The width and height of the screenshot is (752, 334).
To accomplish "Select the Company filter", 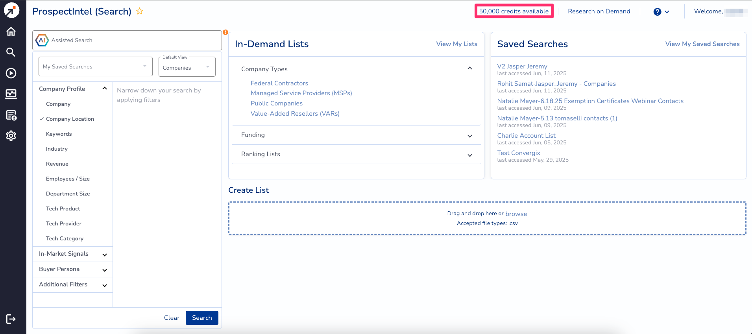I will pos(58,104).
